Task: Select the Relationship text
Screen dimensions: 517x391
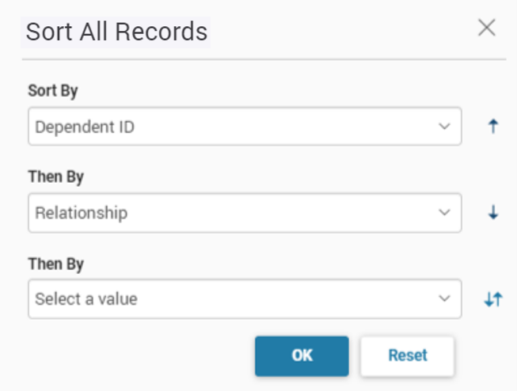Action: click(x=81, y=213)
